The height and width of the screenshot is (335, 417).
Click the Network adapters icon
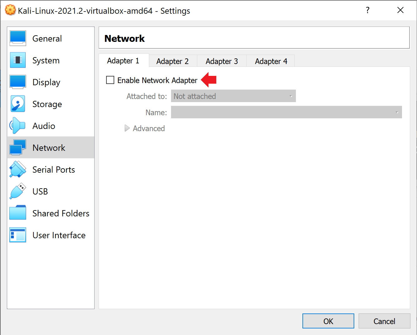pyautogui.click(x=17, y=147)
